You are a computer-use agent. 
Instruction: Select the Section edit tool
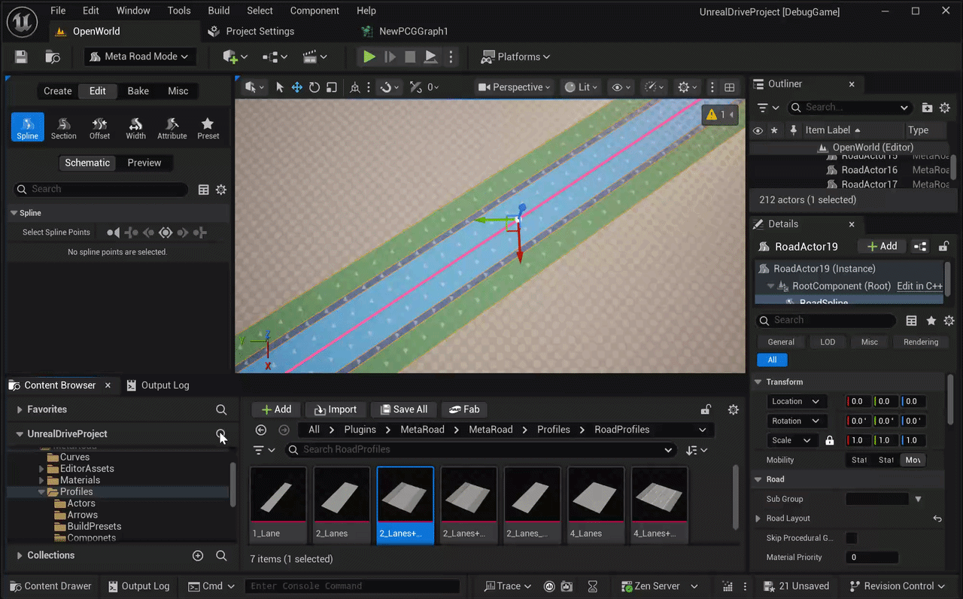pos(64,127)
